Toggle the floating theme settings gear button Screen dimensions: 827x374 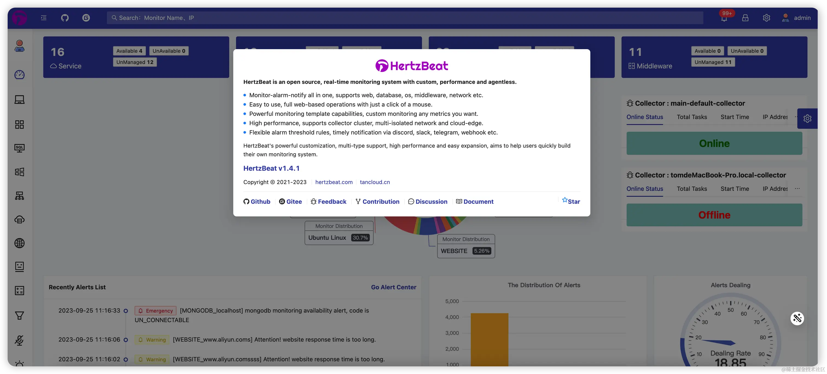(807, 119)
